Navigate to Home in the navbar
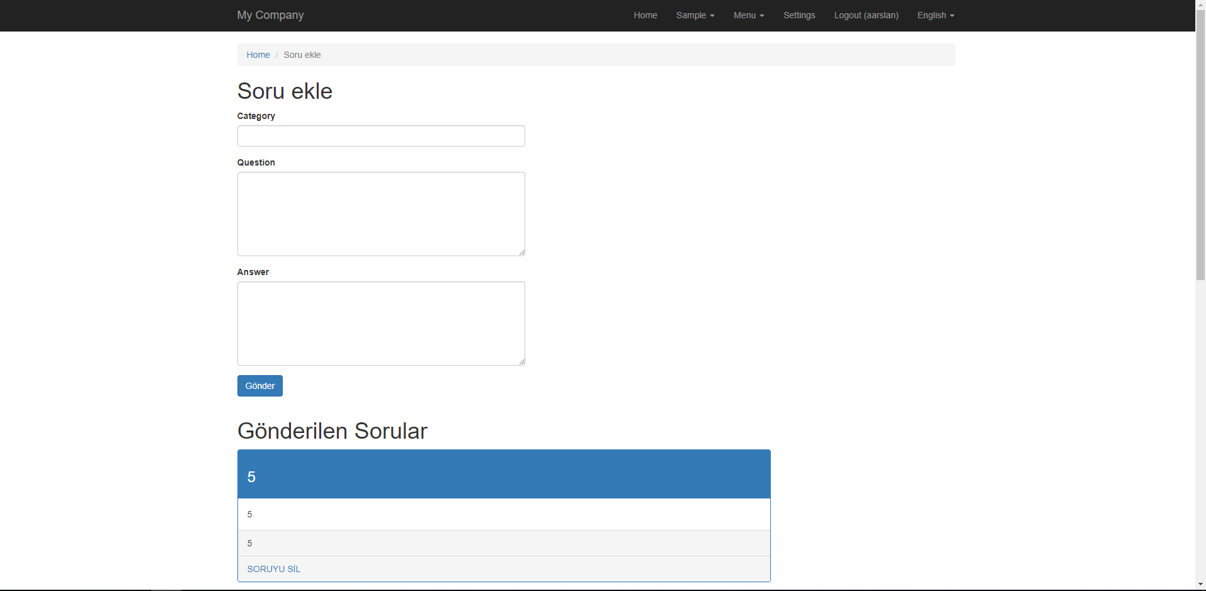 point(645,15)
